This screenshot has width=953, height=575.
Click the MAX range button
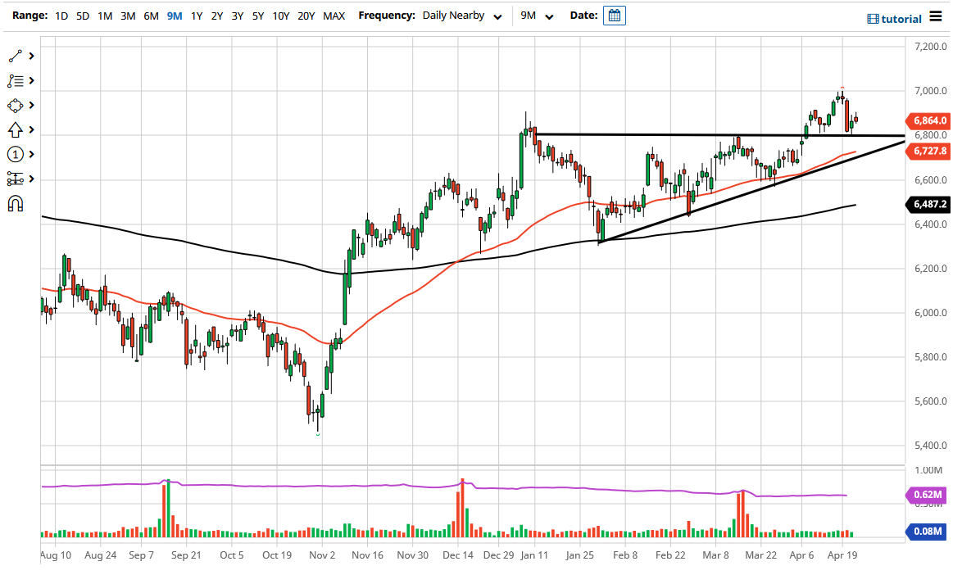tap(334, 15)
